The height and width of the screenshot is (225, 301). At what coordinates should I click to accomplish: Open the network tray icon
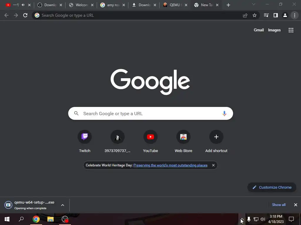(x=256, y=219)
